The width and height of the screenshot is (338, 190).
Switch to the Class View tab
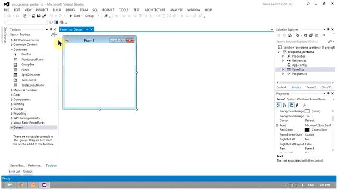pyautogui.click(x=327, y=87)
